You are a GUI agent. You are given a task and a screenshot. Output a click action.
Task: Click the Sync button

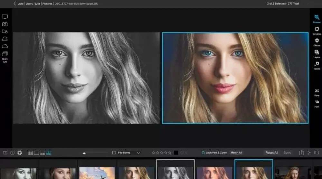(287, 153)
